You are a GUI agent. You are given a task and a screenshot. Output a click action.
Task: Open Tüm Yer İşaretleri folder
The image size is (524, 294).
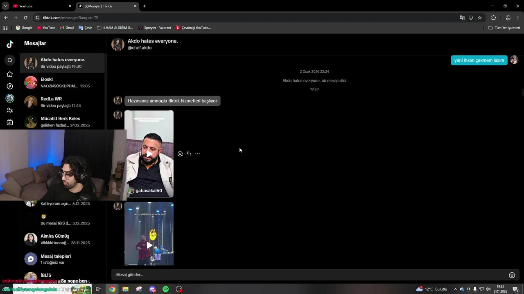pos(504,28)
